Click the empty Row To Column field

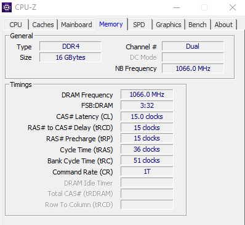(x=147, y=205)
